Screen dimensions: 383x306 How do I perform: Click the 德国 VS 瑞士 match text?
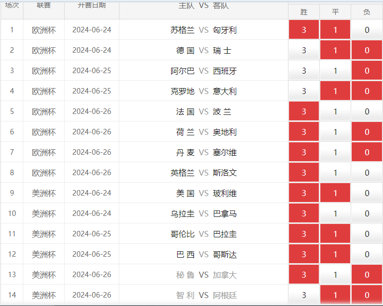coord(203,50)
